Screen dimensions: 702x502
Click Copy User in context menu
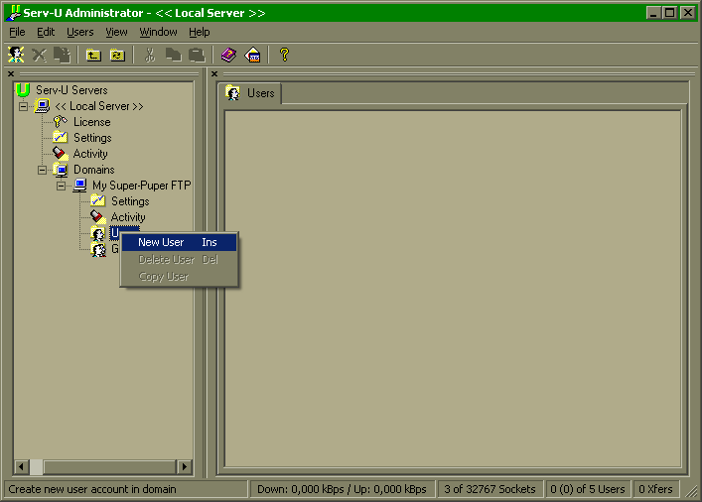[179, 277]
